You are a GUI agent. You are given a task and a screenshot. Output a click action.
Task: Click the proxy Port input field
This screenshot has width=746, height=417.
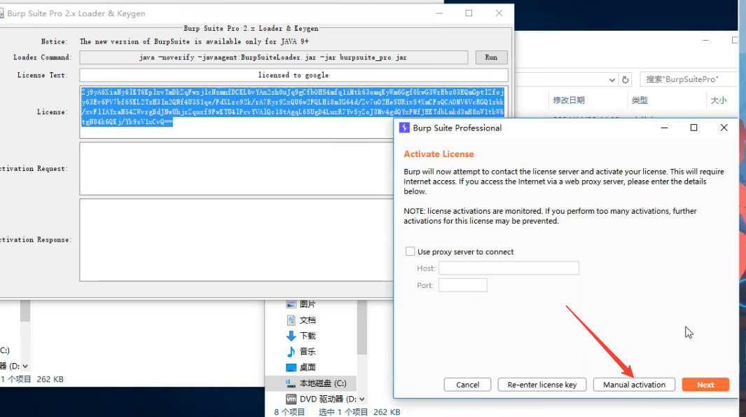[x=463, y=285]
